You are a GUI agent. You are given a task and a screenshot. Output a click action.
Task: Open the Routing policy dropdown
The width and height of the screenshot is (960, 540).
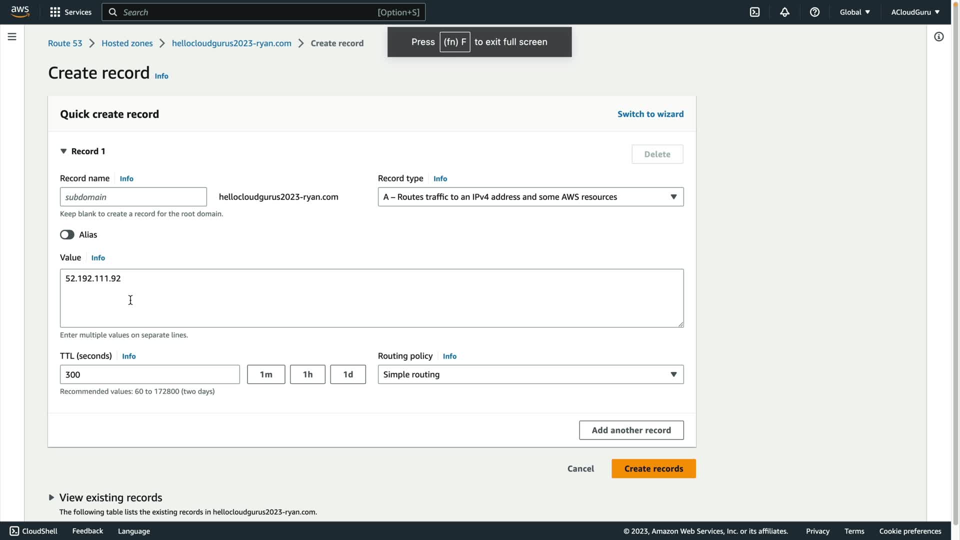530,374
